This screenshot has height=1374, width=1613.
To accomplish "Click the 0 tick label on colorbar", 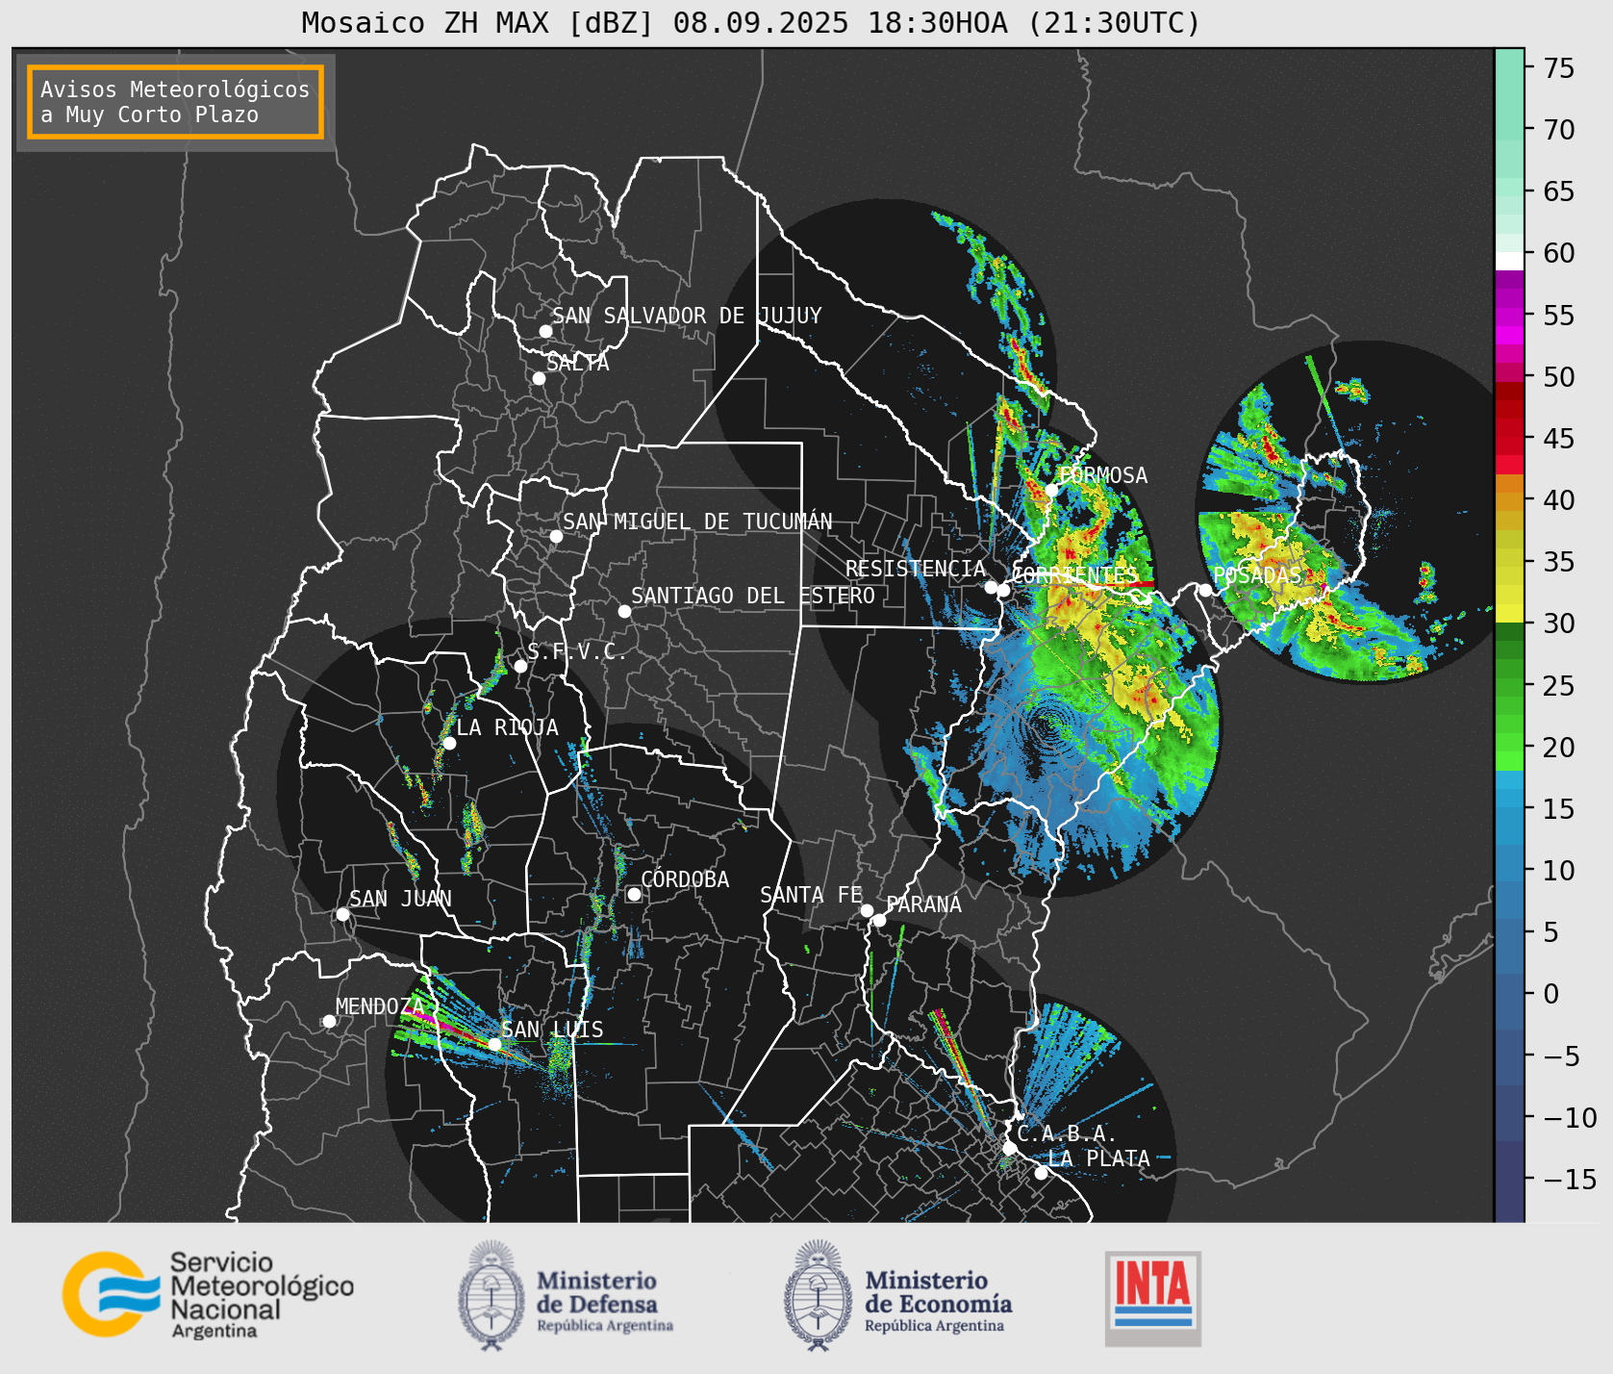I will click(x=1551, y=994).
